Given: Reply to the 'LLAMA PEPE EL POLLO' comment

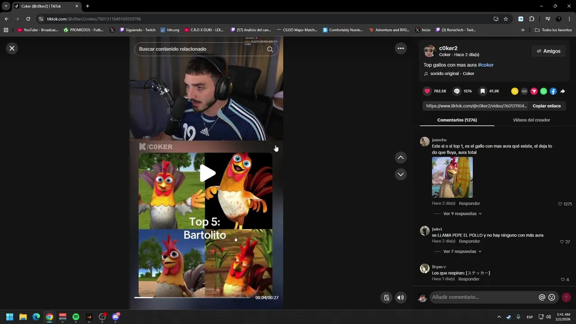Looking at the screenshot, I should point(469,241).
